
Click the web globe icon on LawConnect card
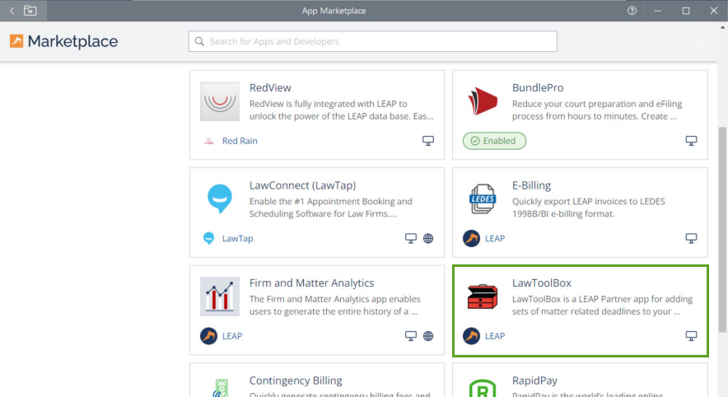428,239
